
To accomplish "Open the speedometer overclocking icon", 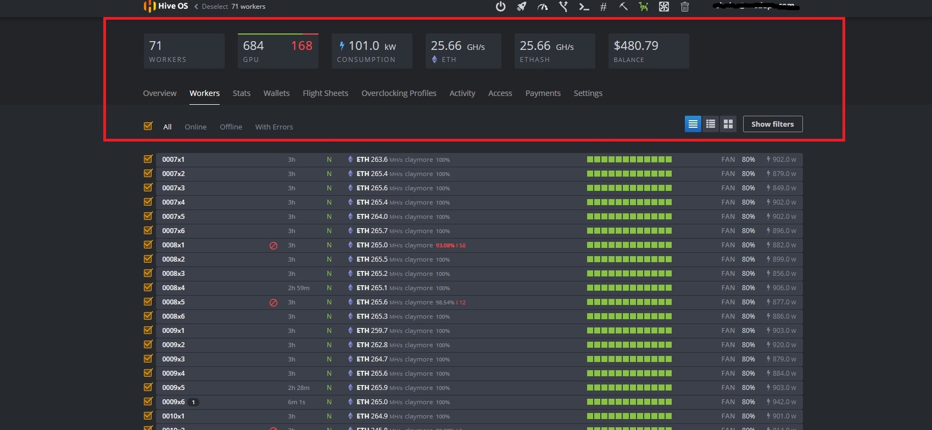I will [543, 7].
